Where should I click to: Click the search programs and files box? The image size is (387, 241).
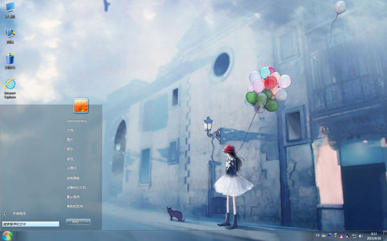coord(30,224)
